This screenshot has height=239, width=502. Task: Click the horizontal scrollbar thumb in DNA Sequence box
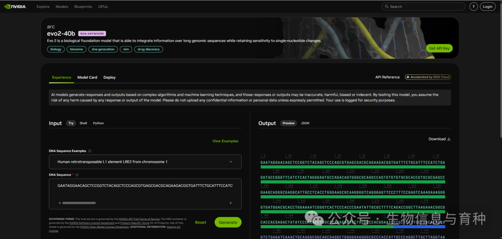click(x=79, y=203)
